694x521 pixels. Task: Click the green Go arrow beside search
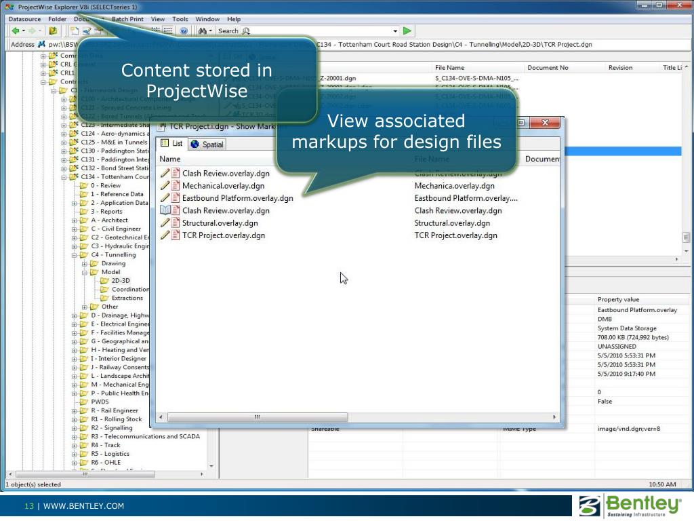click(x=407, y=31)
